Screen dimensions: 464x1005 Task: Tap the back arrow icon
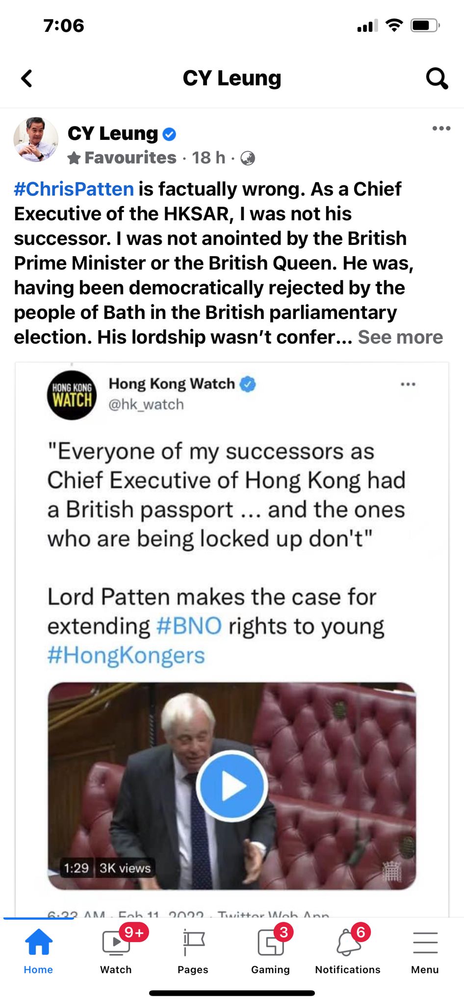click(x=27, y=78)
